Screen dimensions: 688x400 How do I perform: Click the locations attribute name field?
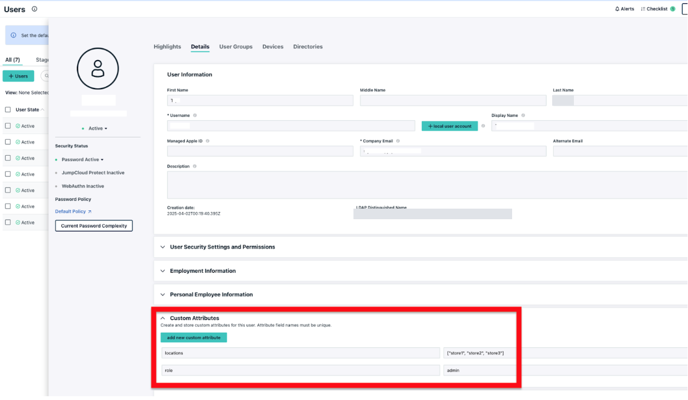point(301,353)
